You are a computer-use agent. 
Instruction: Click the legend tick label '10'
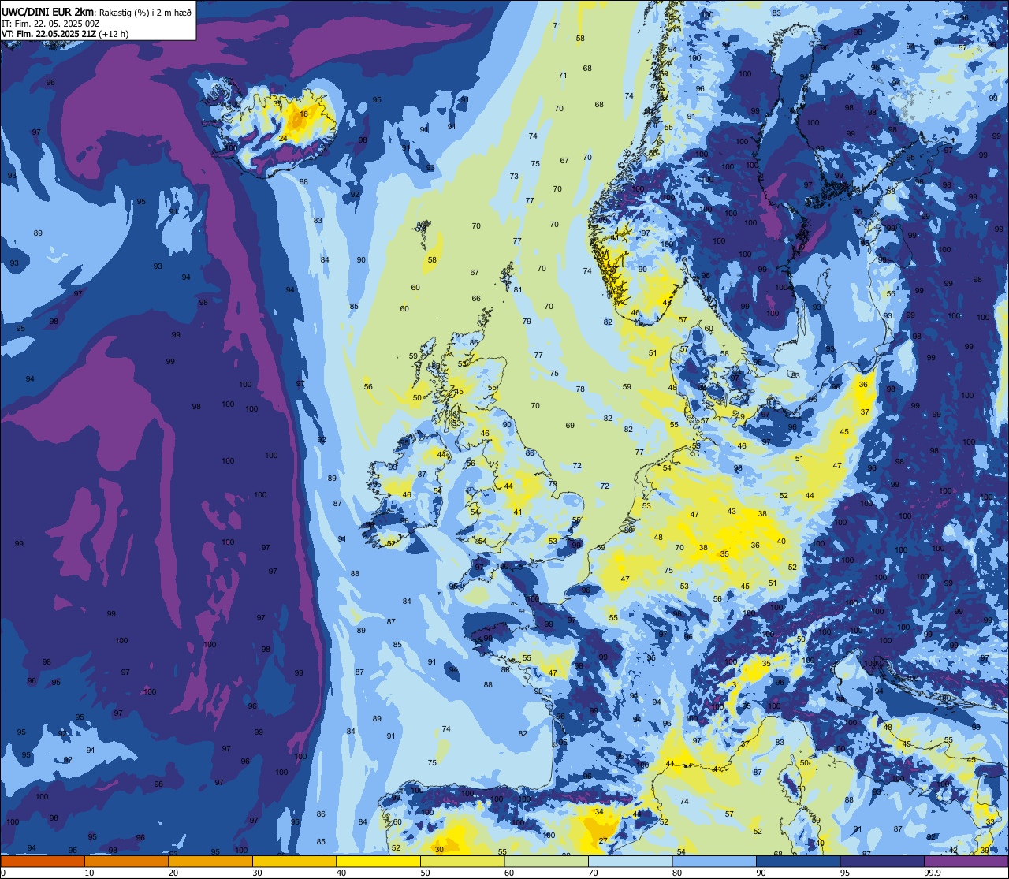89,873
